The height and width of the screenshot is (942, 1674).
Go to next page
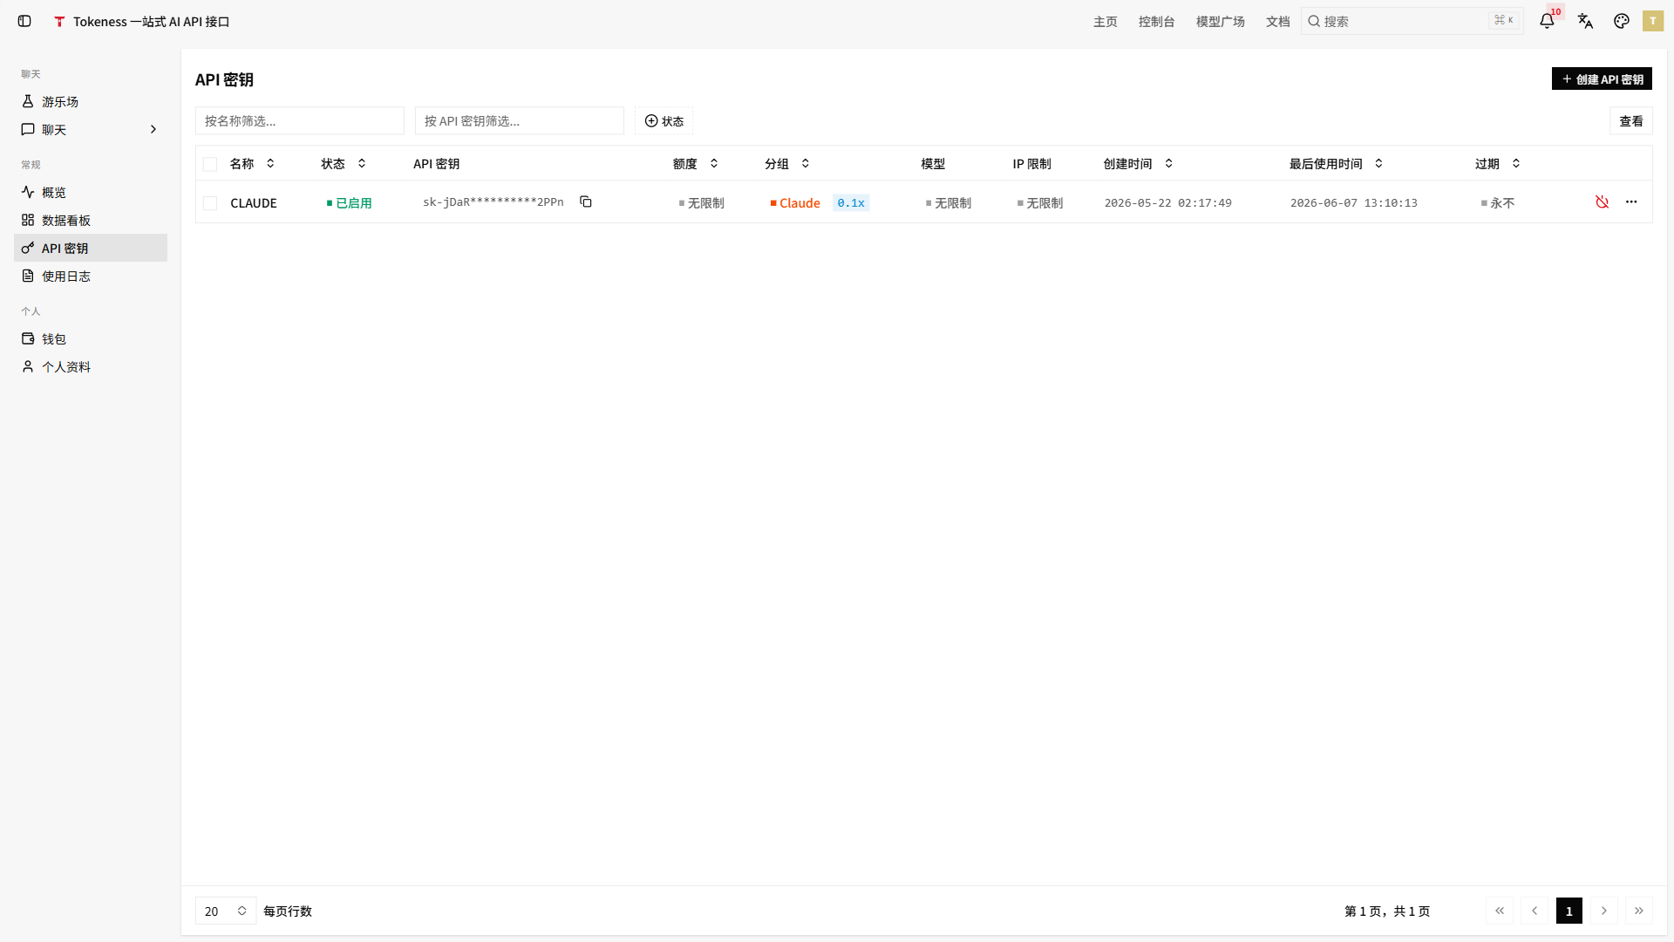click(1604, 911)
